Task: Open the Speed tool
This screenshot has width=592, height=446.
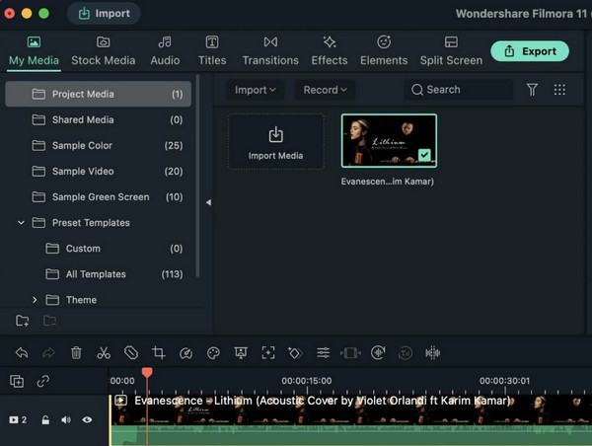Action: click(185, 353)
